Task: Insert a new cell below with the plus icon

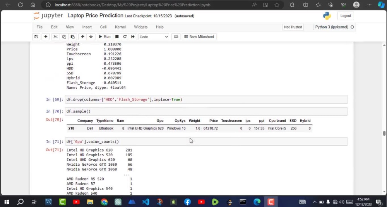Action: 46,37
